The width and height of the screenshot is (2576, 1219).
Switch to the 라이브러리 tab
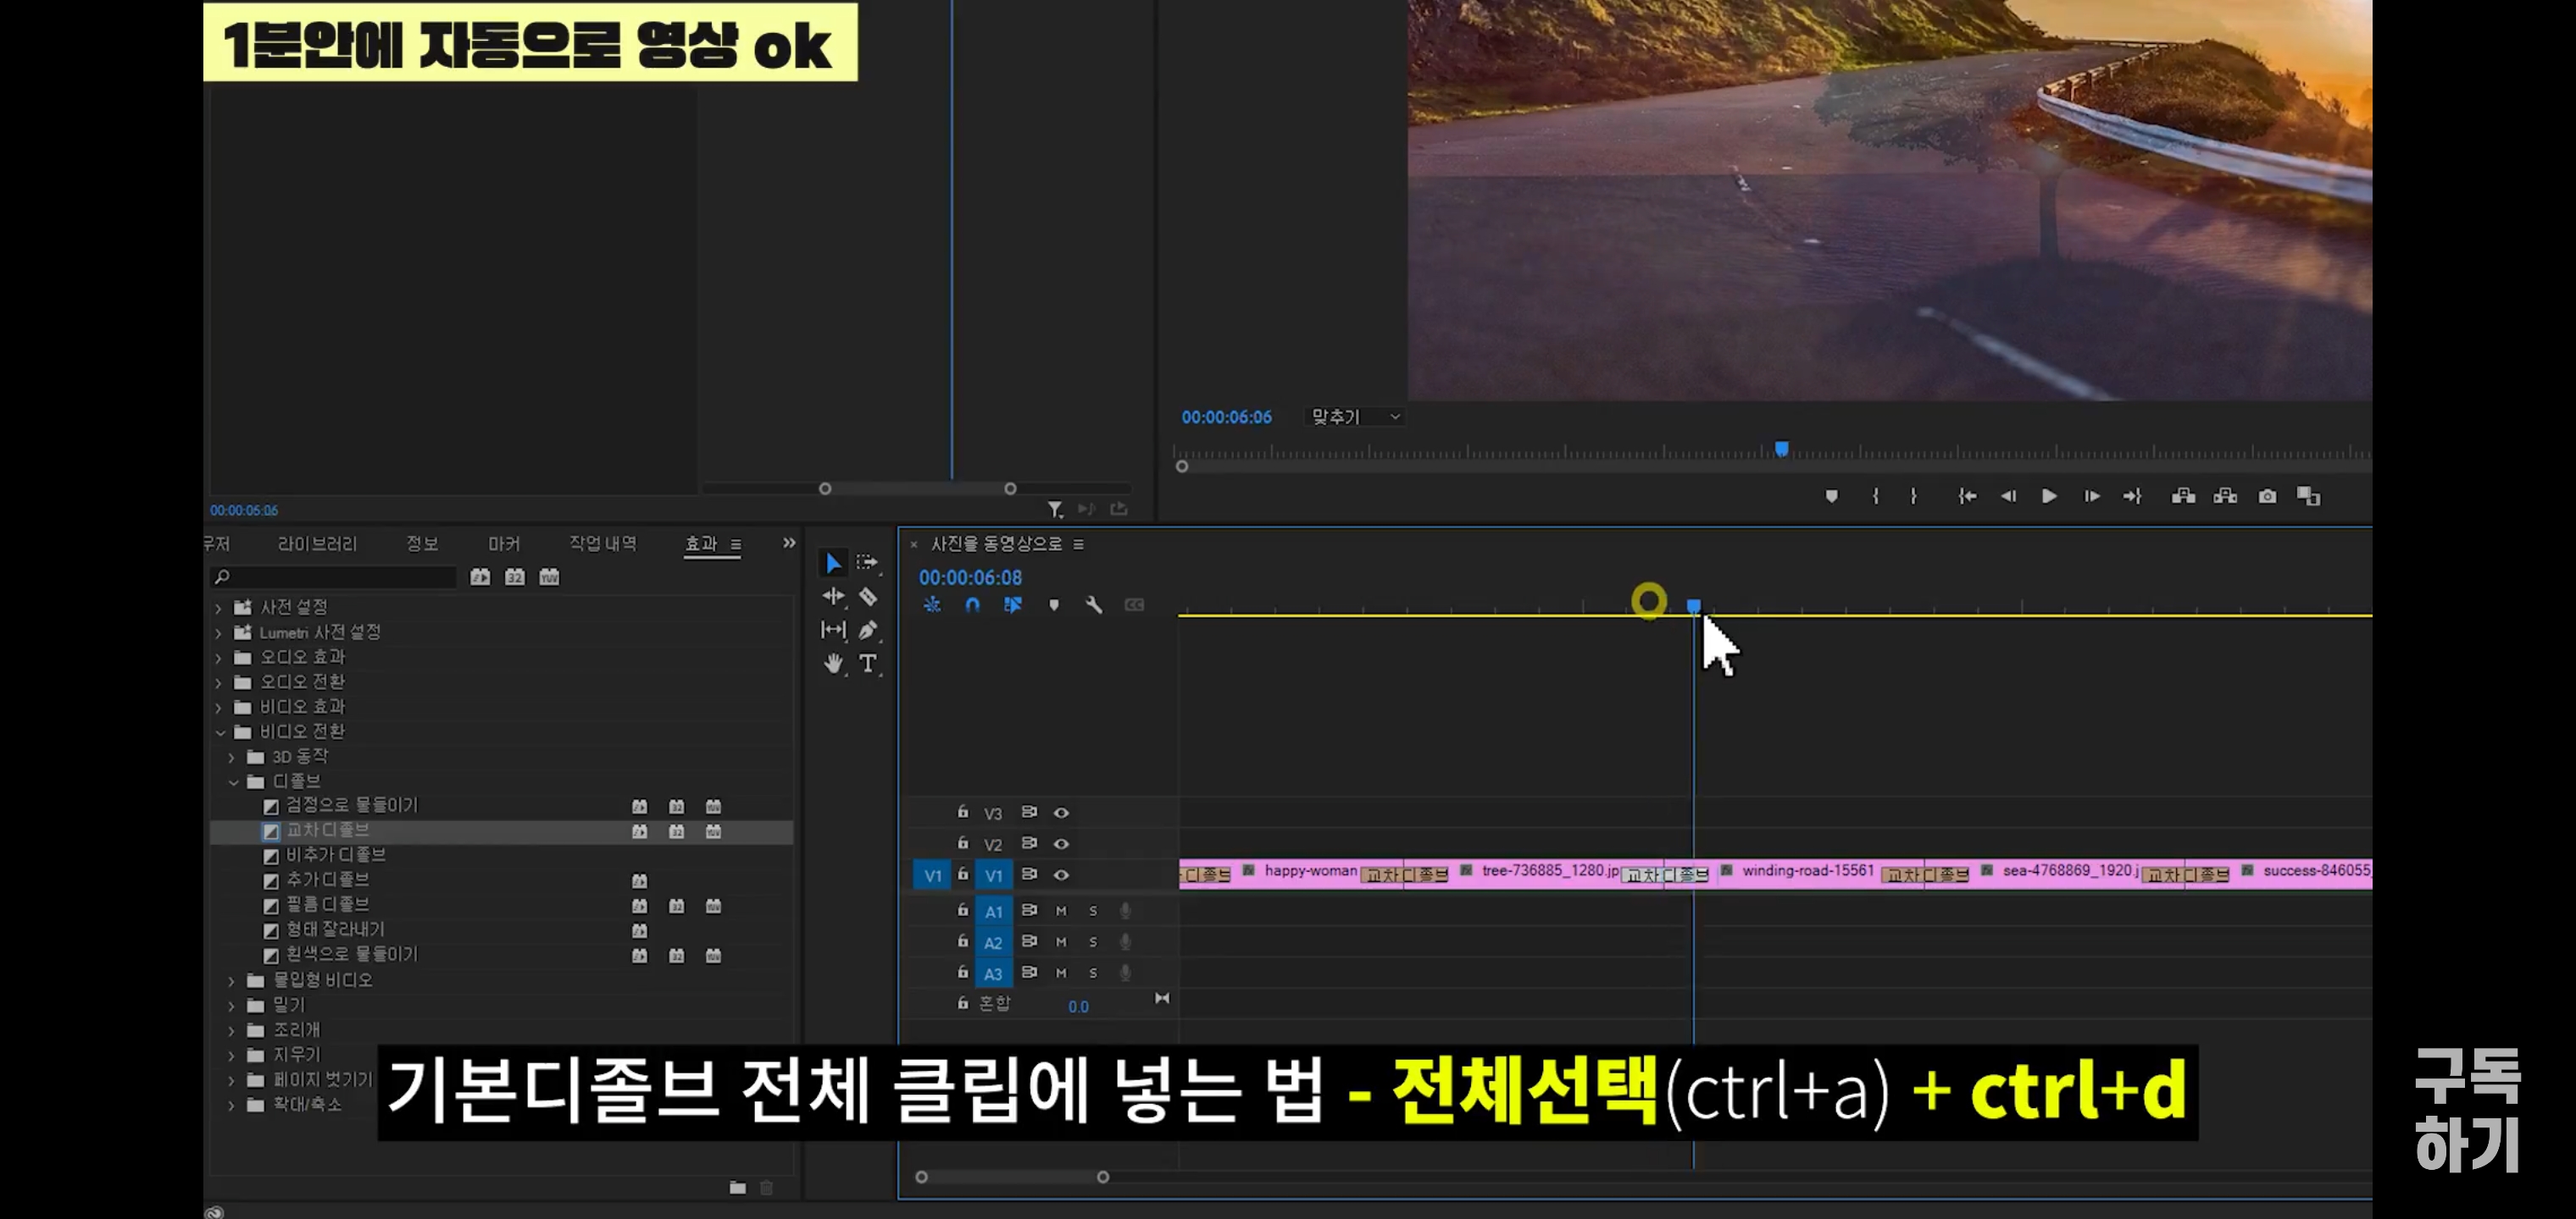point(316,543)
